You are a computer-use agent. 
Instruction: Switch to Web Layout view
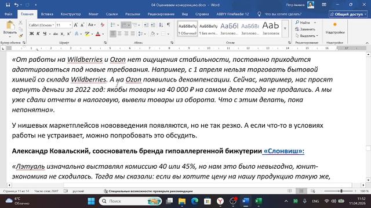(x=313, y=191)
